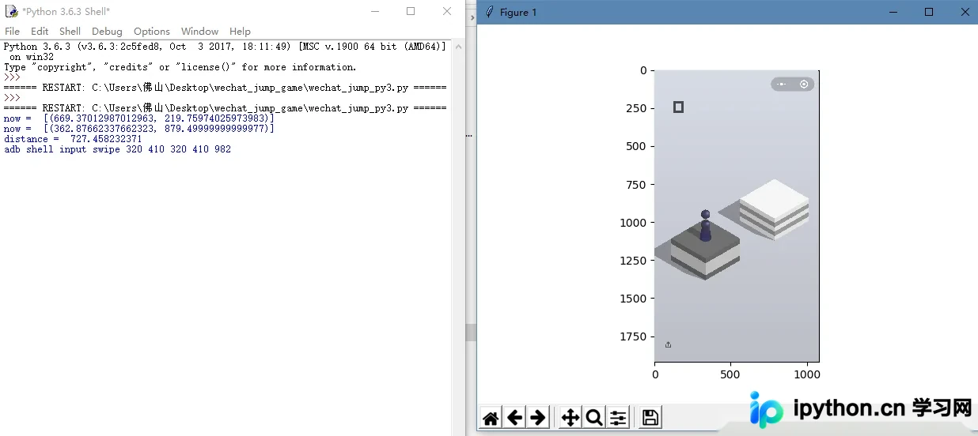Click the Python Shell app icon
The width and height of the screenshot is (978, 436).
[x=11, y=11]
